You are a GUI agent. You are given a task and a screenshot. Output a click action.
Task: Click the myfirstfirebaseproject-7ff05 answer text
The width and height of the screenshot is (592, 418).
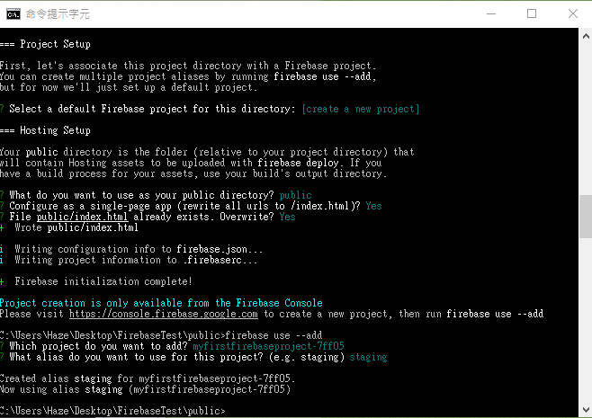(x=268, y=346)
